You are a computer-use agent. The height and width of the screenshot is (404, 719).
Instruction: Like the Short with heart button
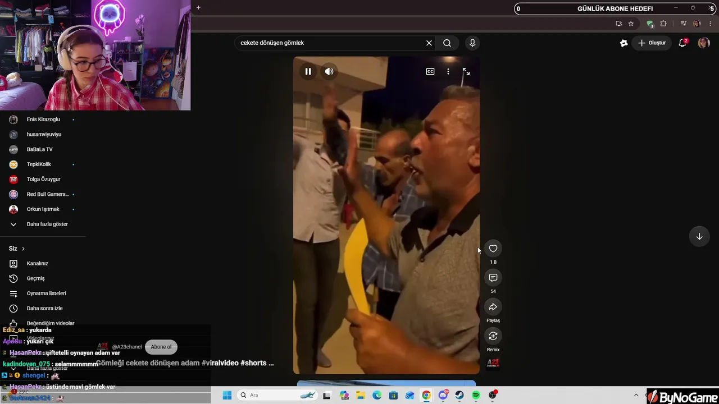click(x=493, y=249)
